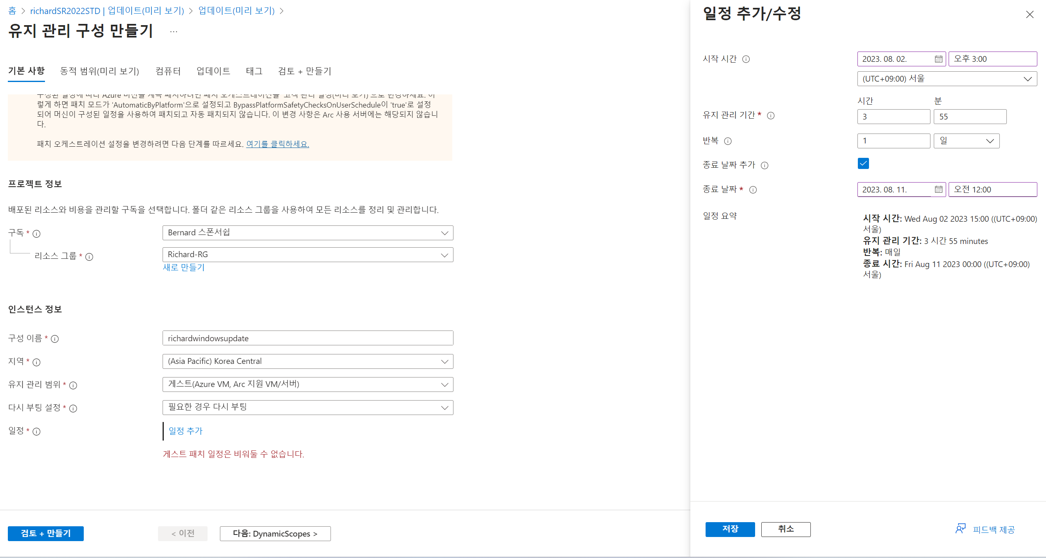Open the start date calendar picker icon
1046x558 pixels.
tap(938, 59)
